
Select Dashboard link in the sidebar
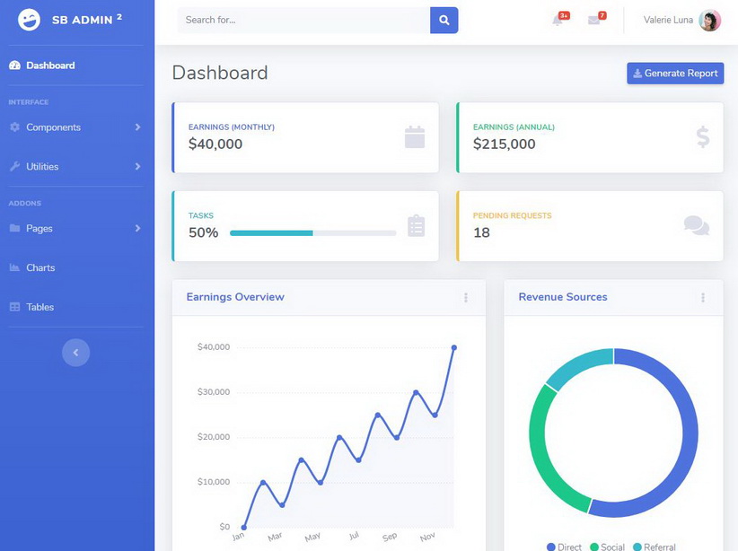[49, 66]
